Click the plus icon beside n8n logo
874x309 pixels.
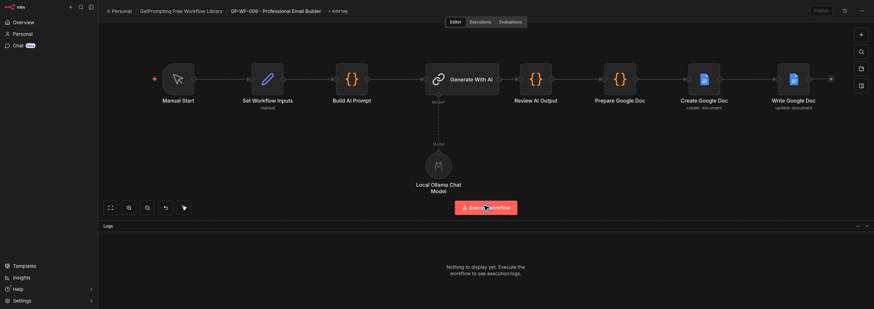tap(71, 7)
